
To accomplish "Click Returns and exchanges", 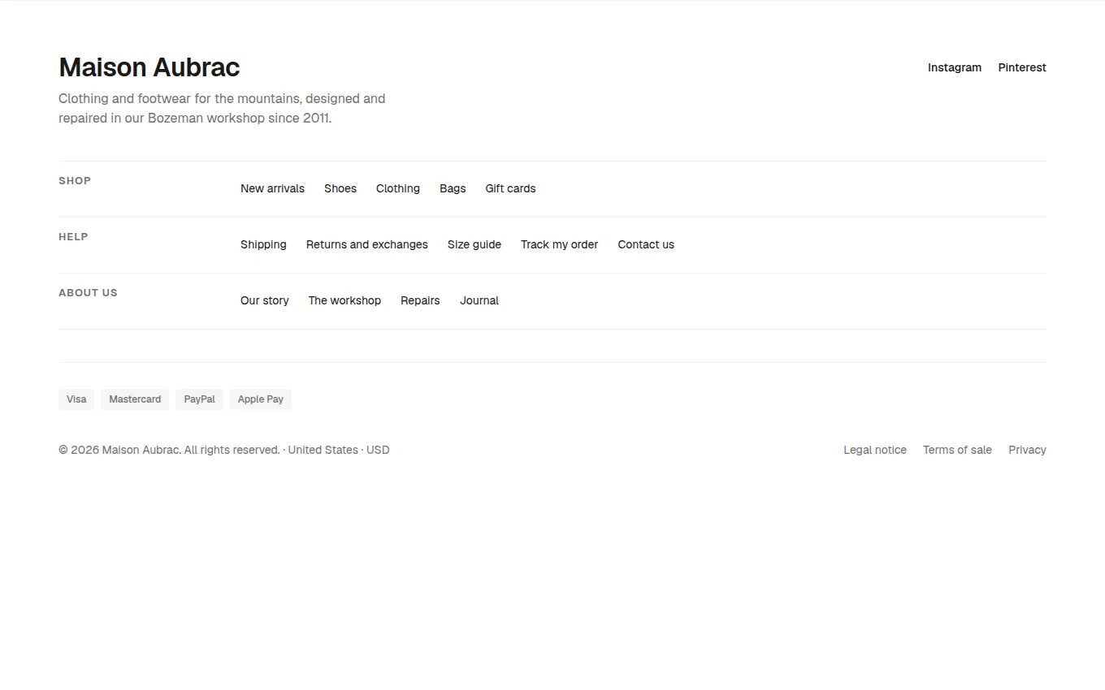I will coord(367,244).
